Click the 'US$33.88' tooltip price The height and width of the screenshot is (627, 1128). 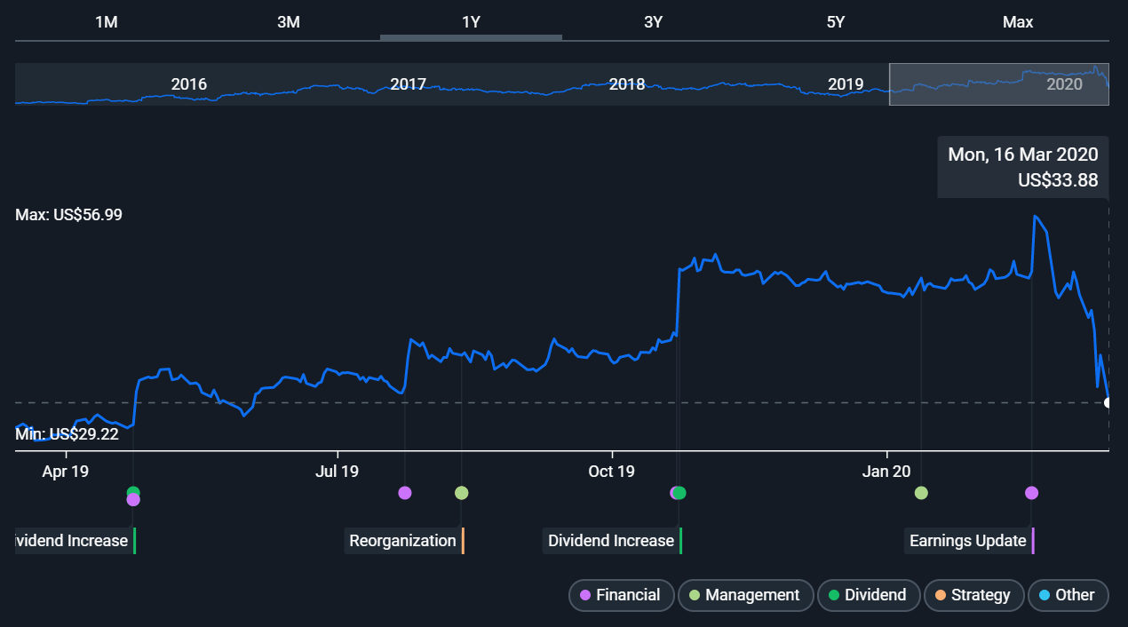coord(1058,180)
